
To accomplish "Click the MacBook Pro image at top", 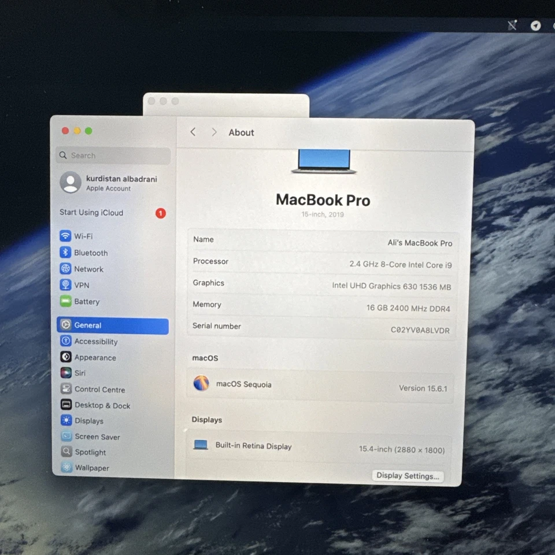I will pos(324,161).
